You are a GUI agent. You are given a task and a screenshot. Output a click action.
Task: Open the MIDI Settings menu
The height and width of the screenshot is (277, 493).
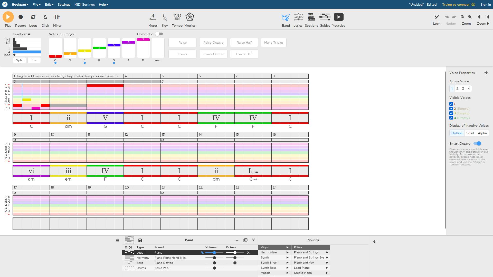[84, 5]
